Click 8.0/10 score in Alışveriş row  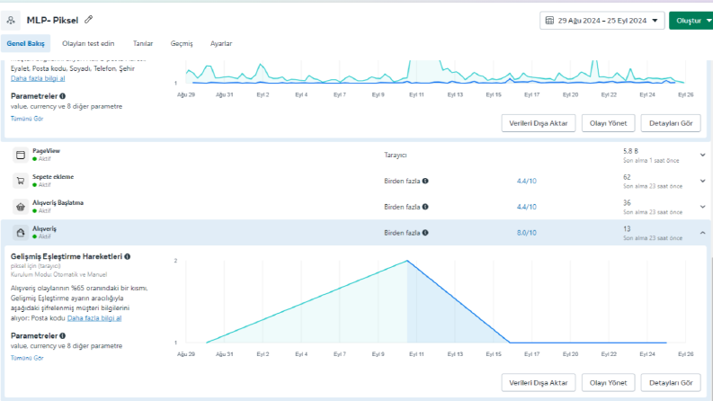[526, 233]
